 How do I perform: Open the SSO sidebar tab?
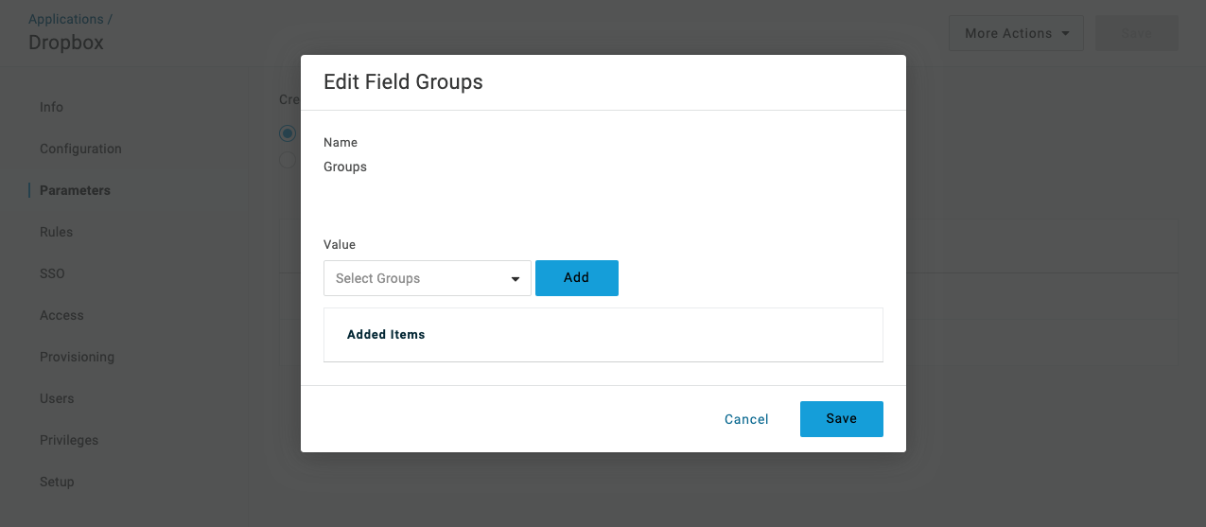(52, 273)
